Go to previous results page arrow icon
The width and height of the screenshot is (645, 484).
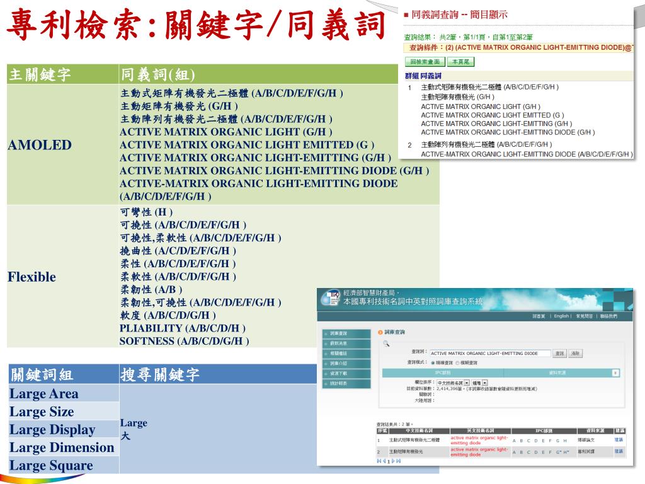click(x=384, y=461)
